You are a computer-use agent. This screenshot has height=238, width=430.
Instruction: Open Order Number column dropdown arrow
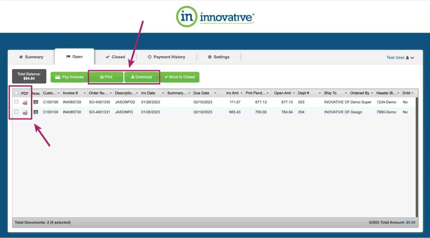coord(111,93)
